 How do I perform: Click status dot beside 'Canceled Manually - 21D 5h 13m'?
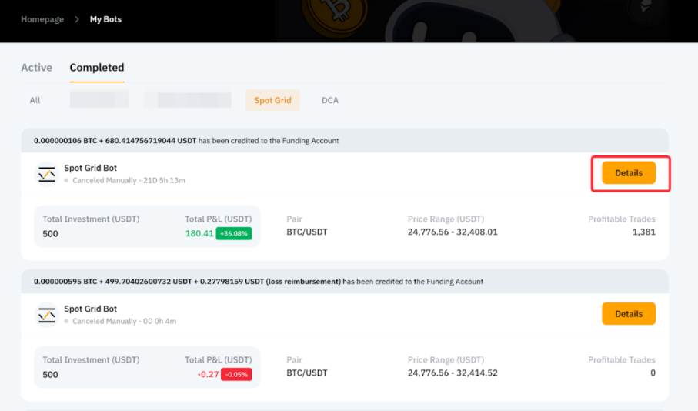pyautogui.click(x=67, y=181)
